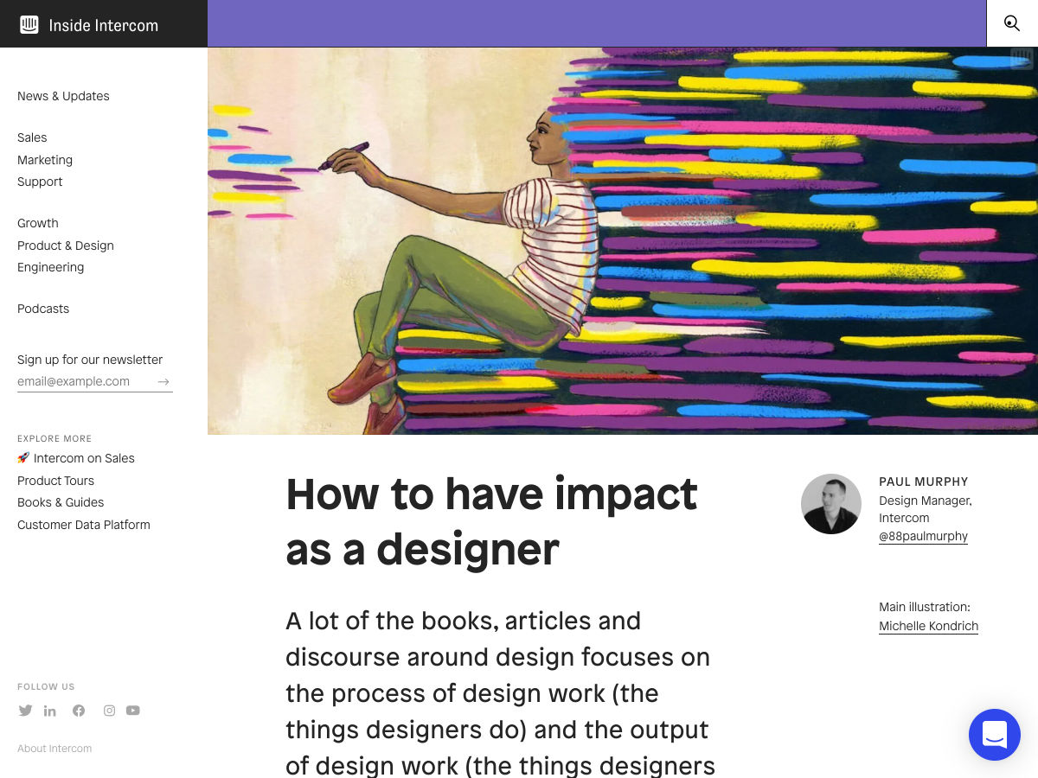Click the author name 'PAUL MURPHY'
Viewport: 1038px width, 778px height.
(x=924, y=481)
